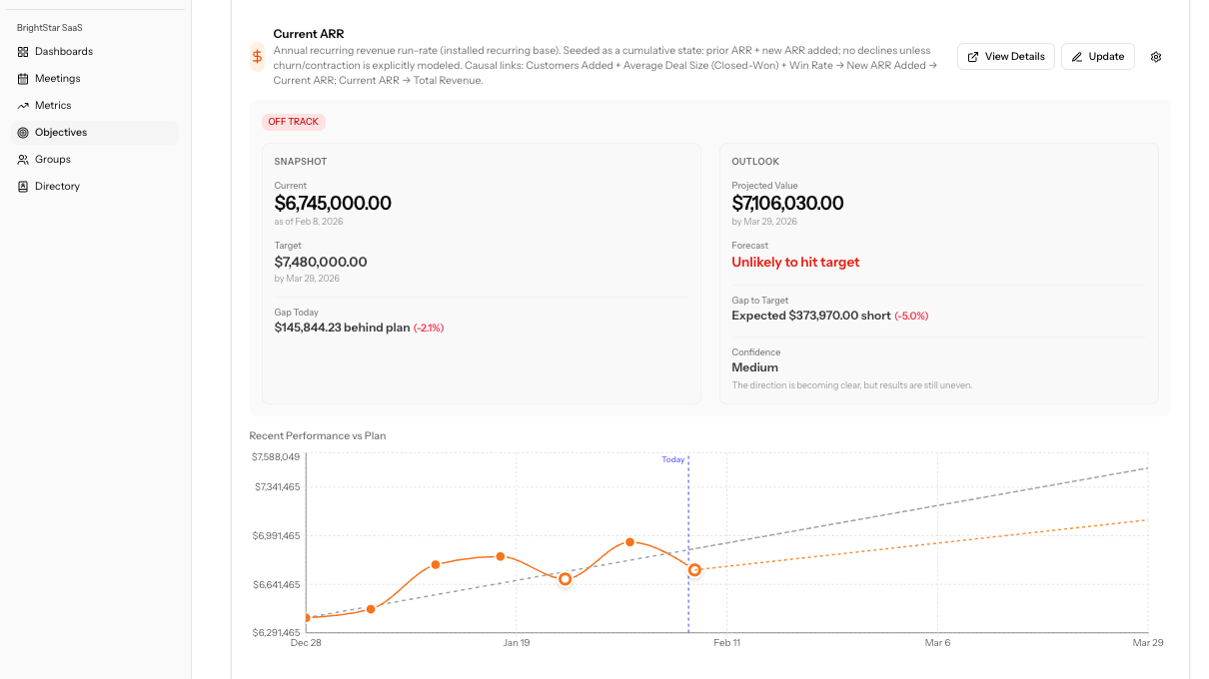Click the Today marker on the chart
1209x679 pixels.
click(x=673, y=460)
